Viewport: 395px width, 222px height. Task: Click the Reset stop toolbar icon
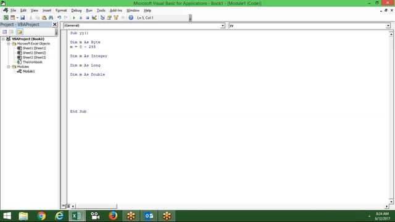tap(88, 18)
